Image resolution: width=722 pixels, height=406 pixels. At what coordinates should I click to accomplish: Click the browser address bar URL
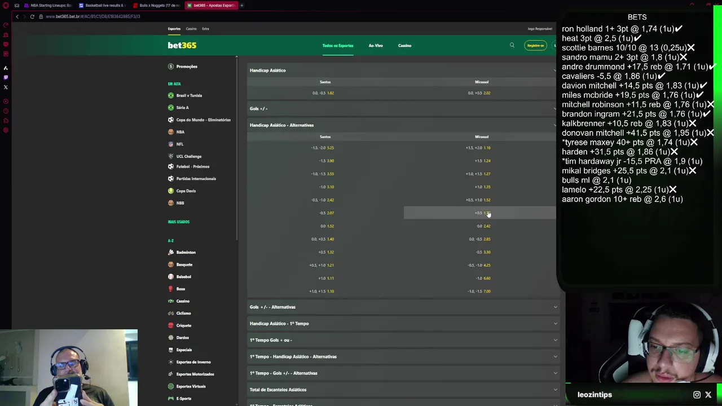click(x=93, y=16)
